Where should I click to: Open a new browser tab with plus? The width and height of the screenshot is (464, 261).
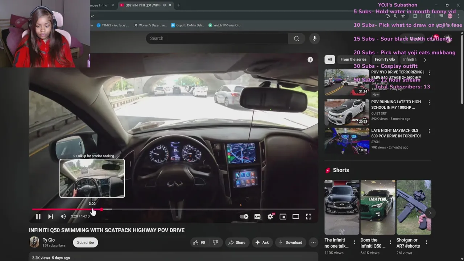[179, 5]
